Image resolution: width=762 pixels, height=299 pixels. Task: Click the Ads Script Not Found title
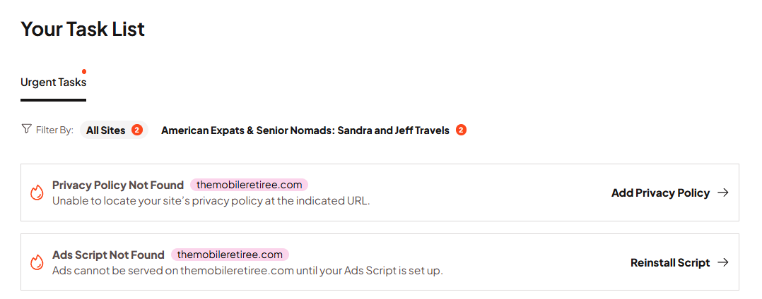click(108, 255)
